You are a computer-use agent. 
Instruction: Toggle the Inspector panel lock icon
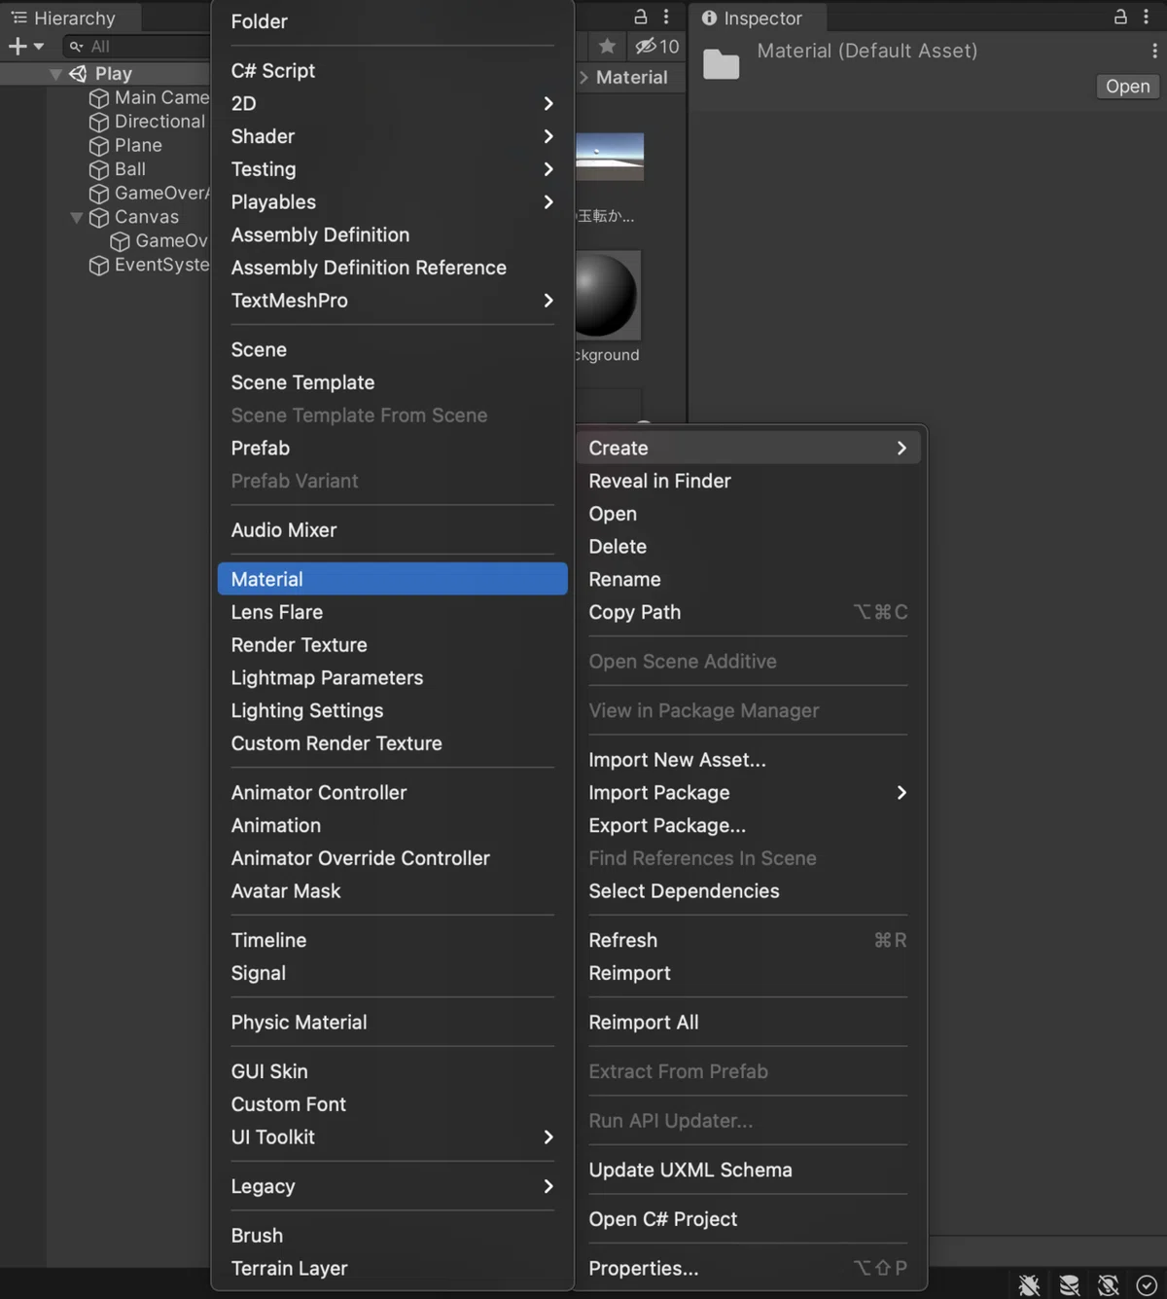[x=1120, y=17]
